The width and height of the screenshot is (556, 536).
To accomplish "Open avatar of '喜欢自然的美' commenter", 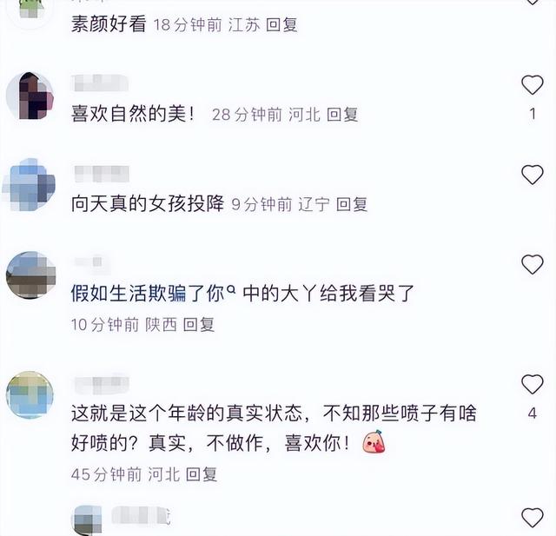I will pos(30,96).
